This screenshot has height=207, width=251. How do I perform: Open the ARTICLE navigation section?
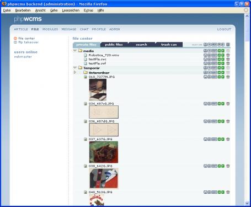[21, 29]
